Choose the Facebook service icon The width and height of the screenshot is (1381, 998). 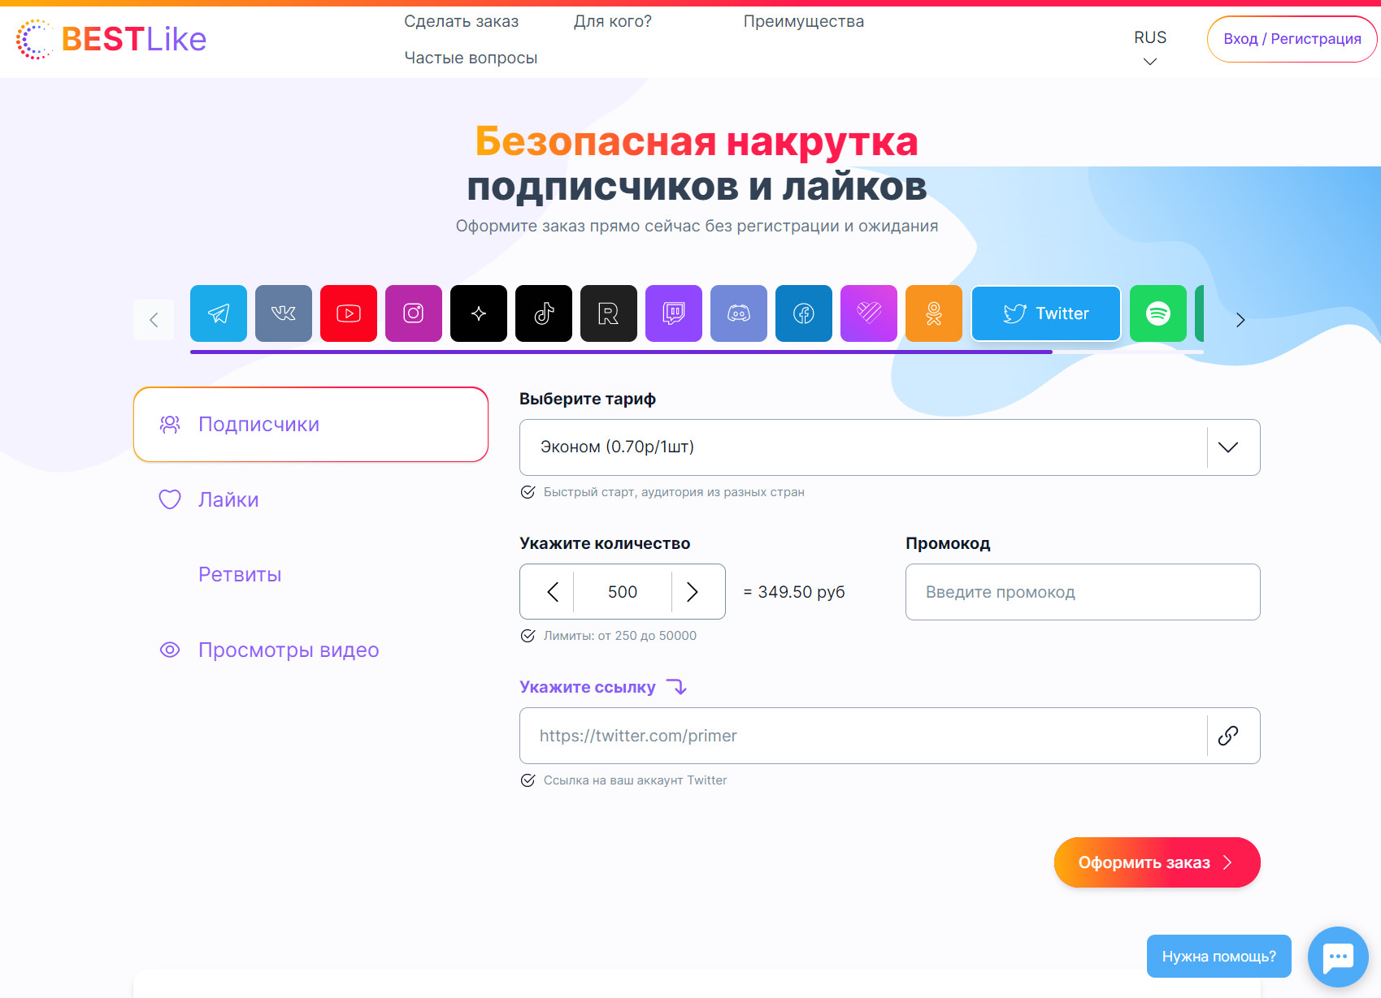point(804,313)
